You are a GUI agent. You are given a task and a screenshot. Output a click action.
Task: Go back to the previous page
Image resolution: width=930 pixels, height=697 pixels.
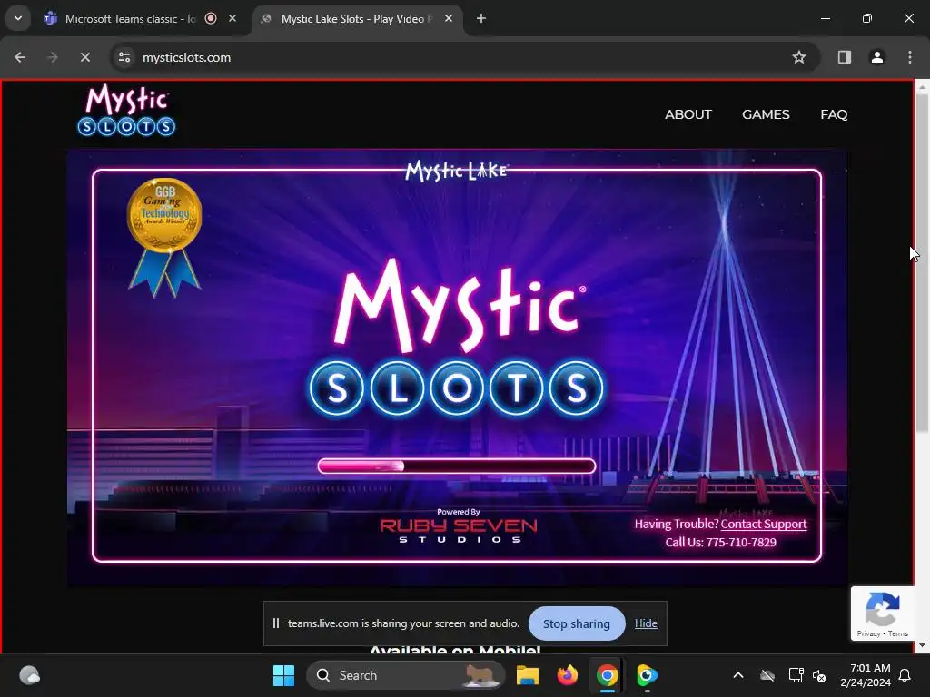tap(20, 57)
